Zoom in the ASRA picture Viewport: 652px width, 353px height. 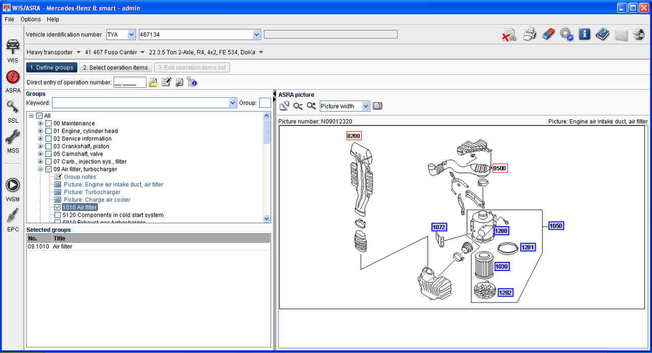point(311,106)
